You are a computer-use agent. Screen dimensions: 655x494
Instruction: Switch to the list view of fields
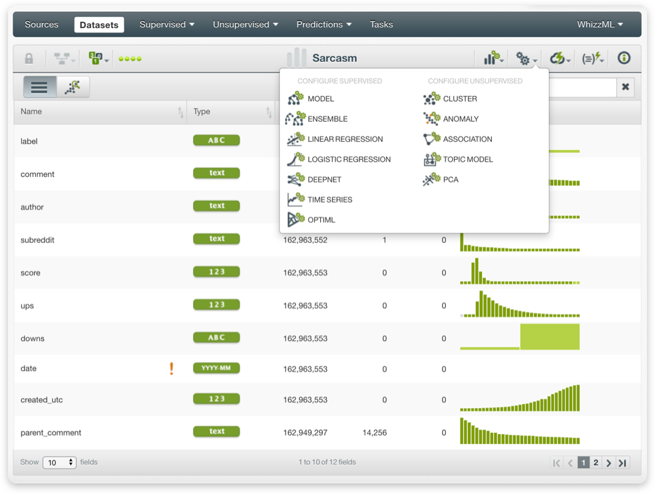coord(39,87)
